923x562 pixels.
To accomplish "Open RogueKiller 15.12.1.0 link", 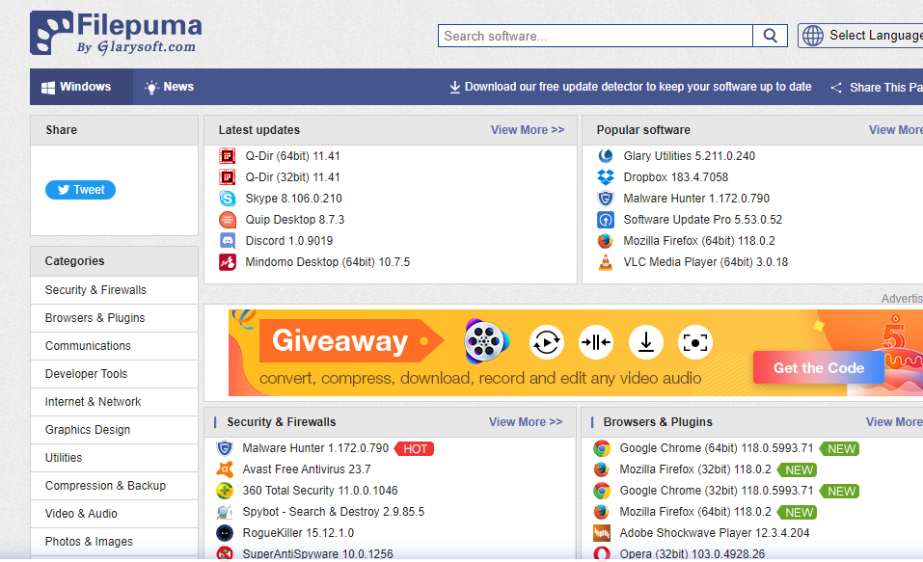I will point(298,532).
